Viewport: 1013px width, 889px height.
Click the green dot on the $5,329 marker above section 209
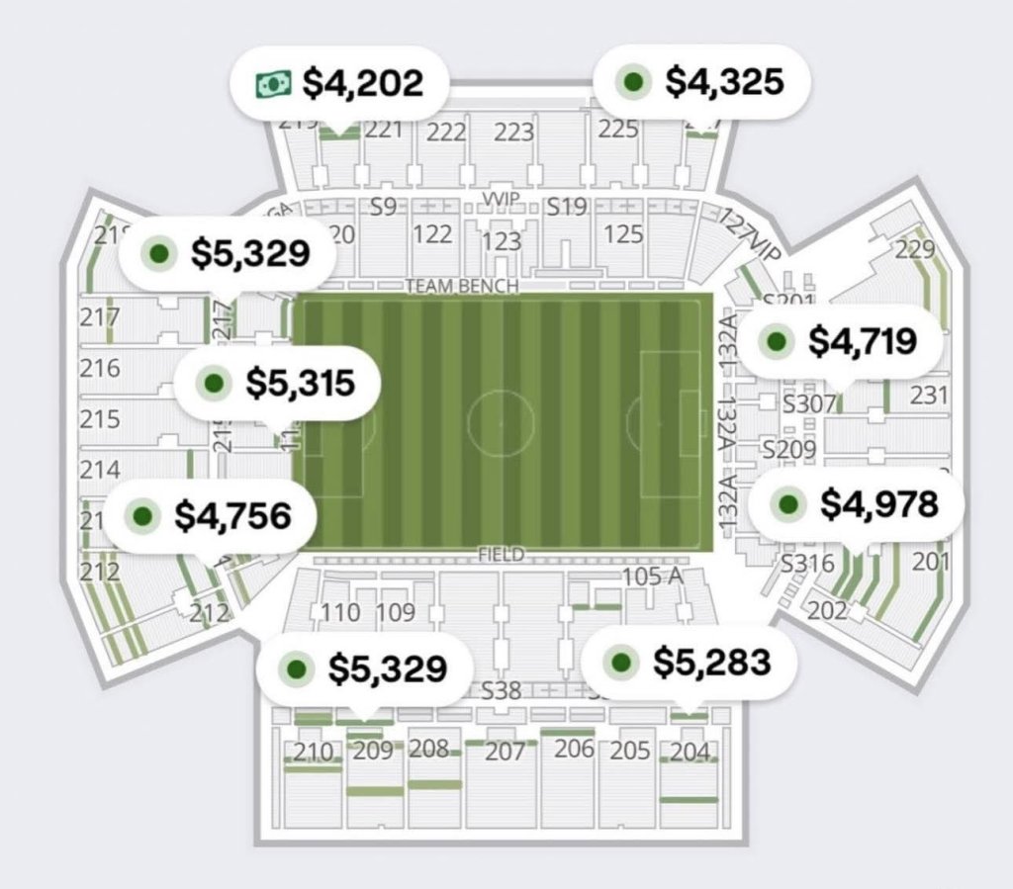tap(297, 668)
